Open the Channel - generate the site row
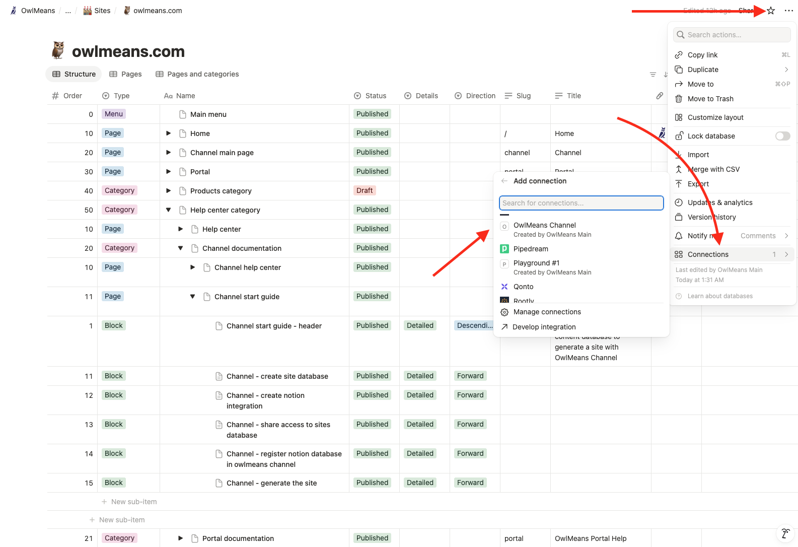798x547 pixels. coord(271,483)
